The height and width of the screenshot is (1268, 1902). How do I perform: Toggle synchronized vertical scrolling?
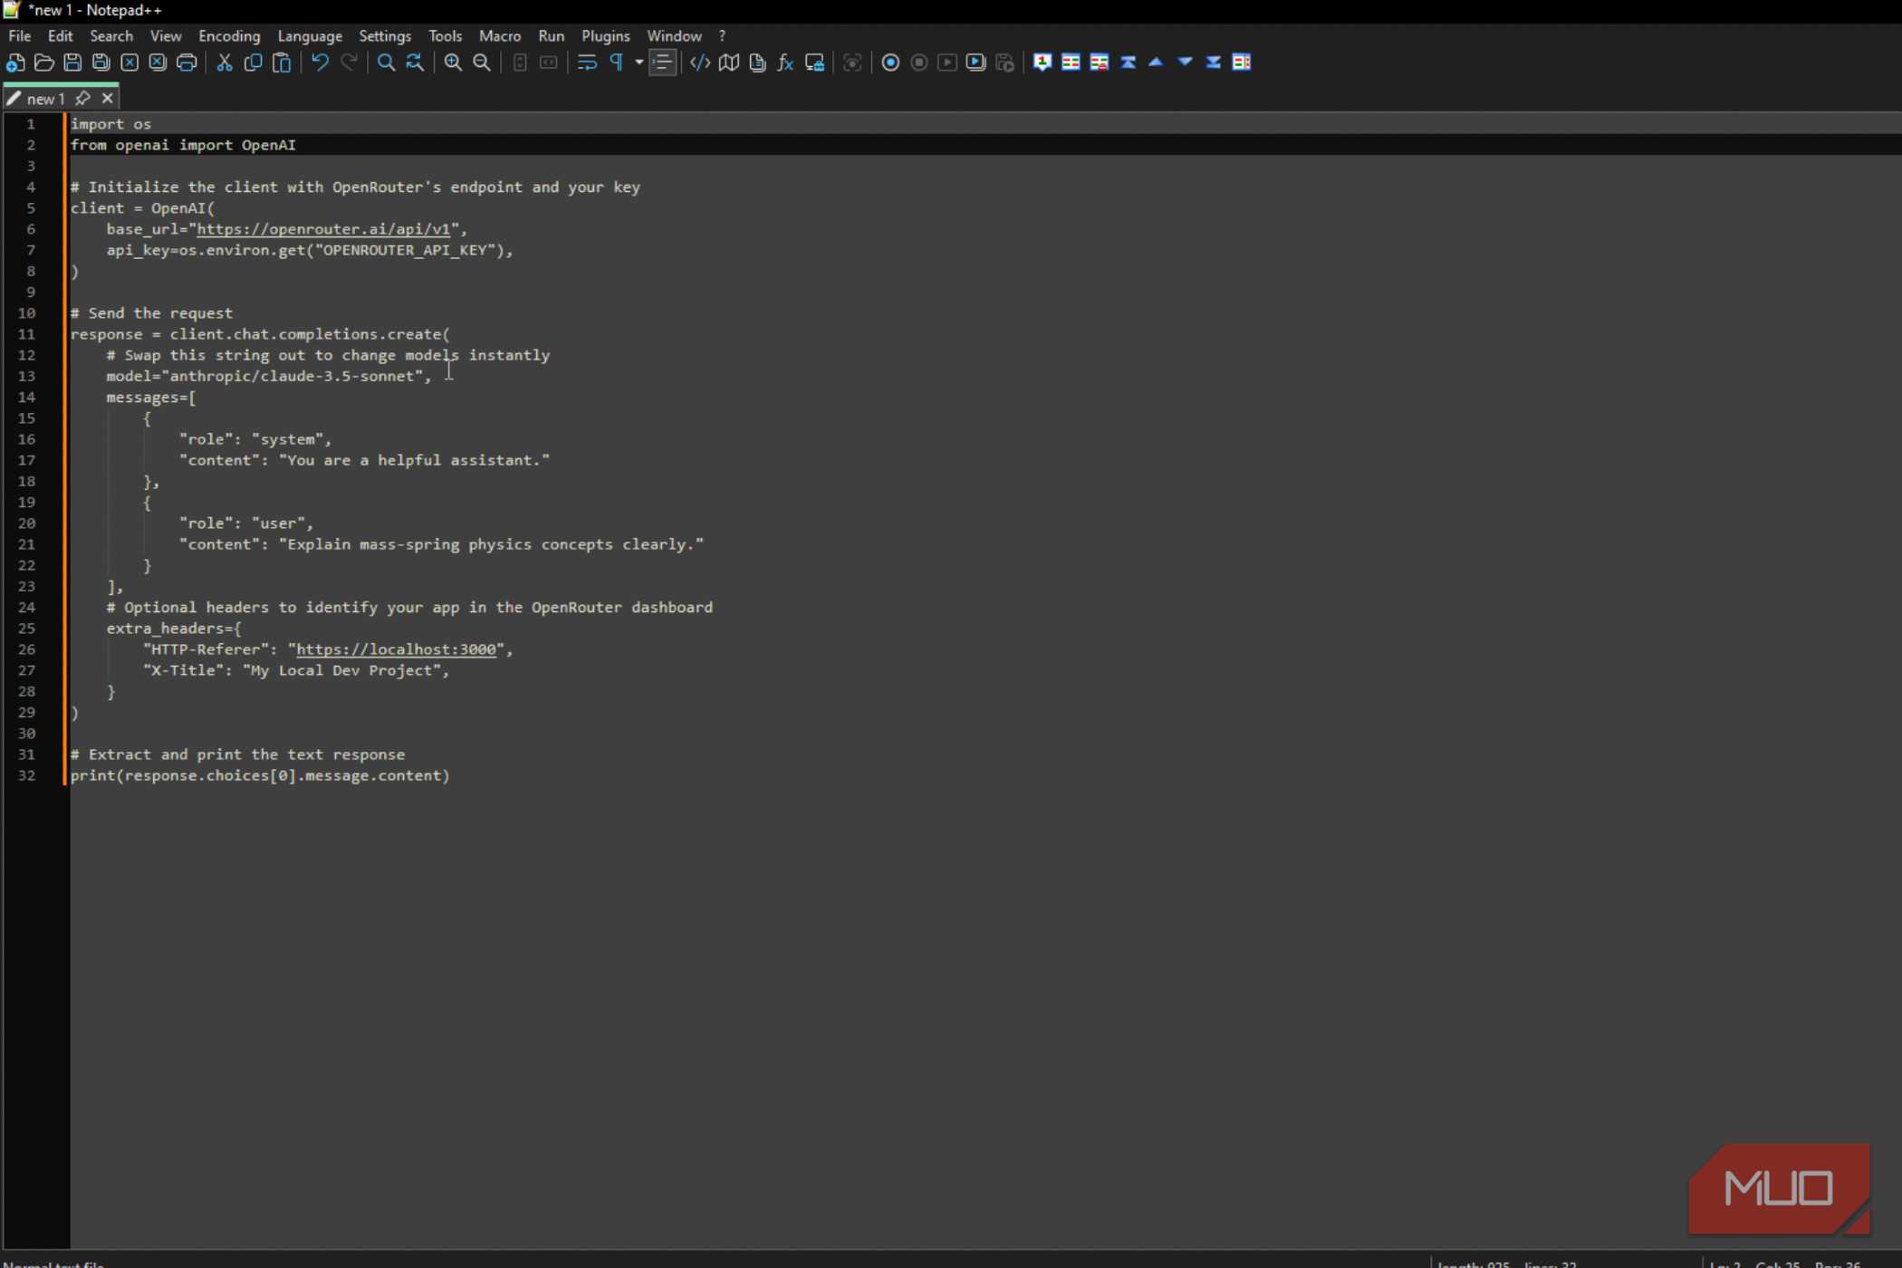coord(520,62)
